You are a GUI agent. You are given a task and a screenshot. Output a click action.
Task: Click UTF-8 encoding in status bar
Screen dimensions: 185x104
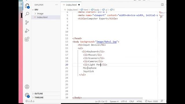[x=124, y=101]
